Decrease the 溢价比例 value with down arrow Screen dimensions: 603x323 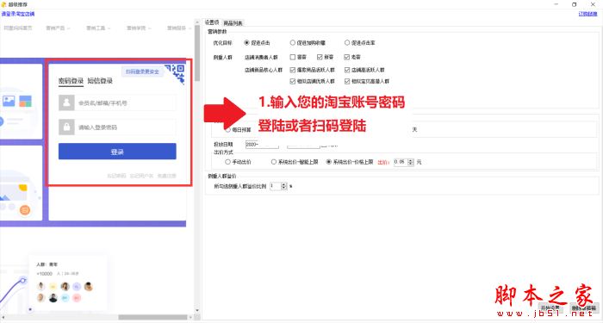click(x=283, y=188)
